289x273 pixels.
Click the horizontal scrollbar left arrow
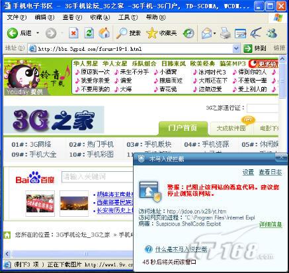click(7, 254)
